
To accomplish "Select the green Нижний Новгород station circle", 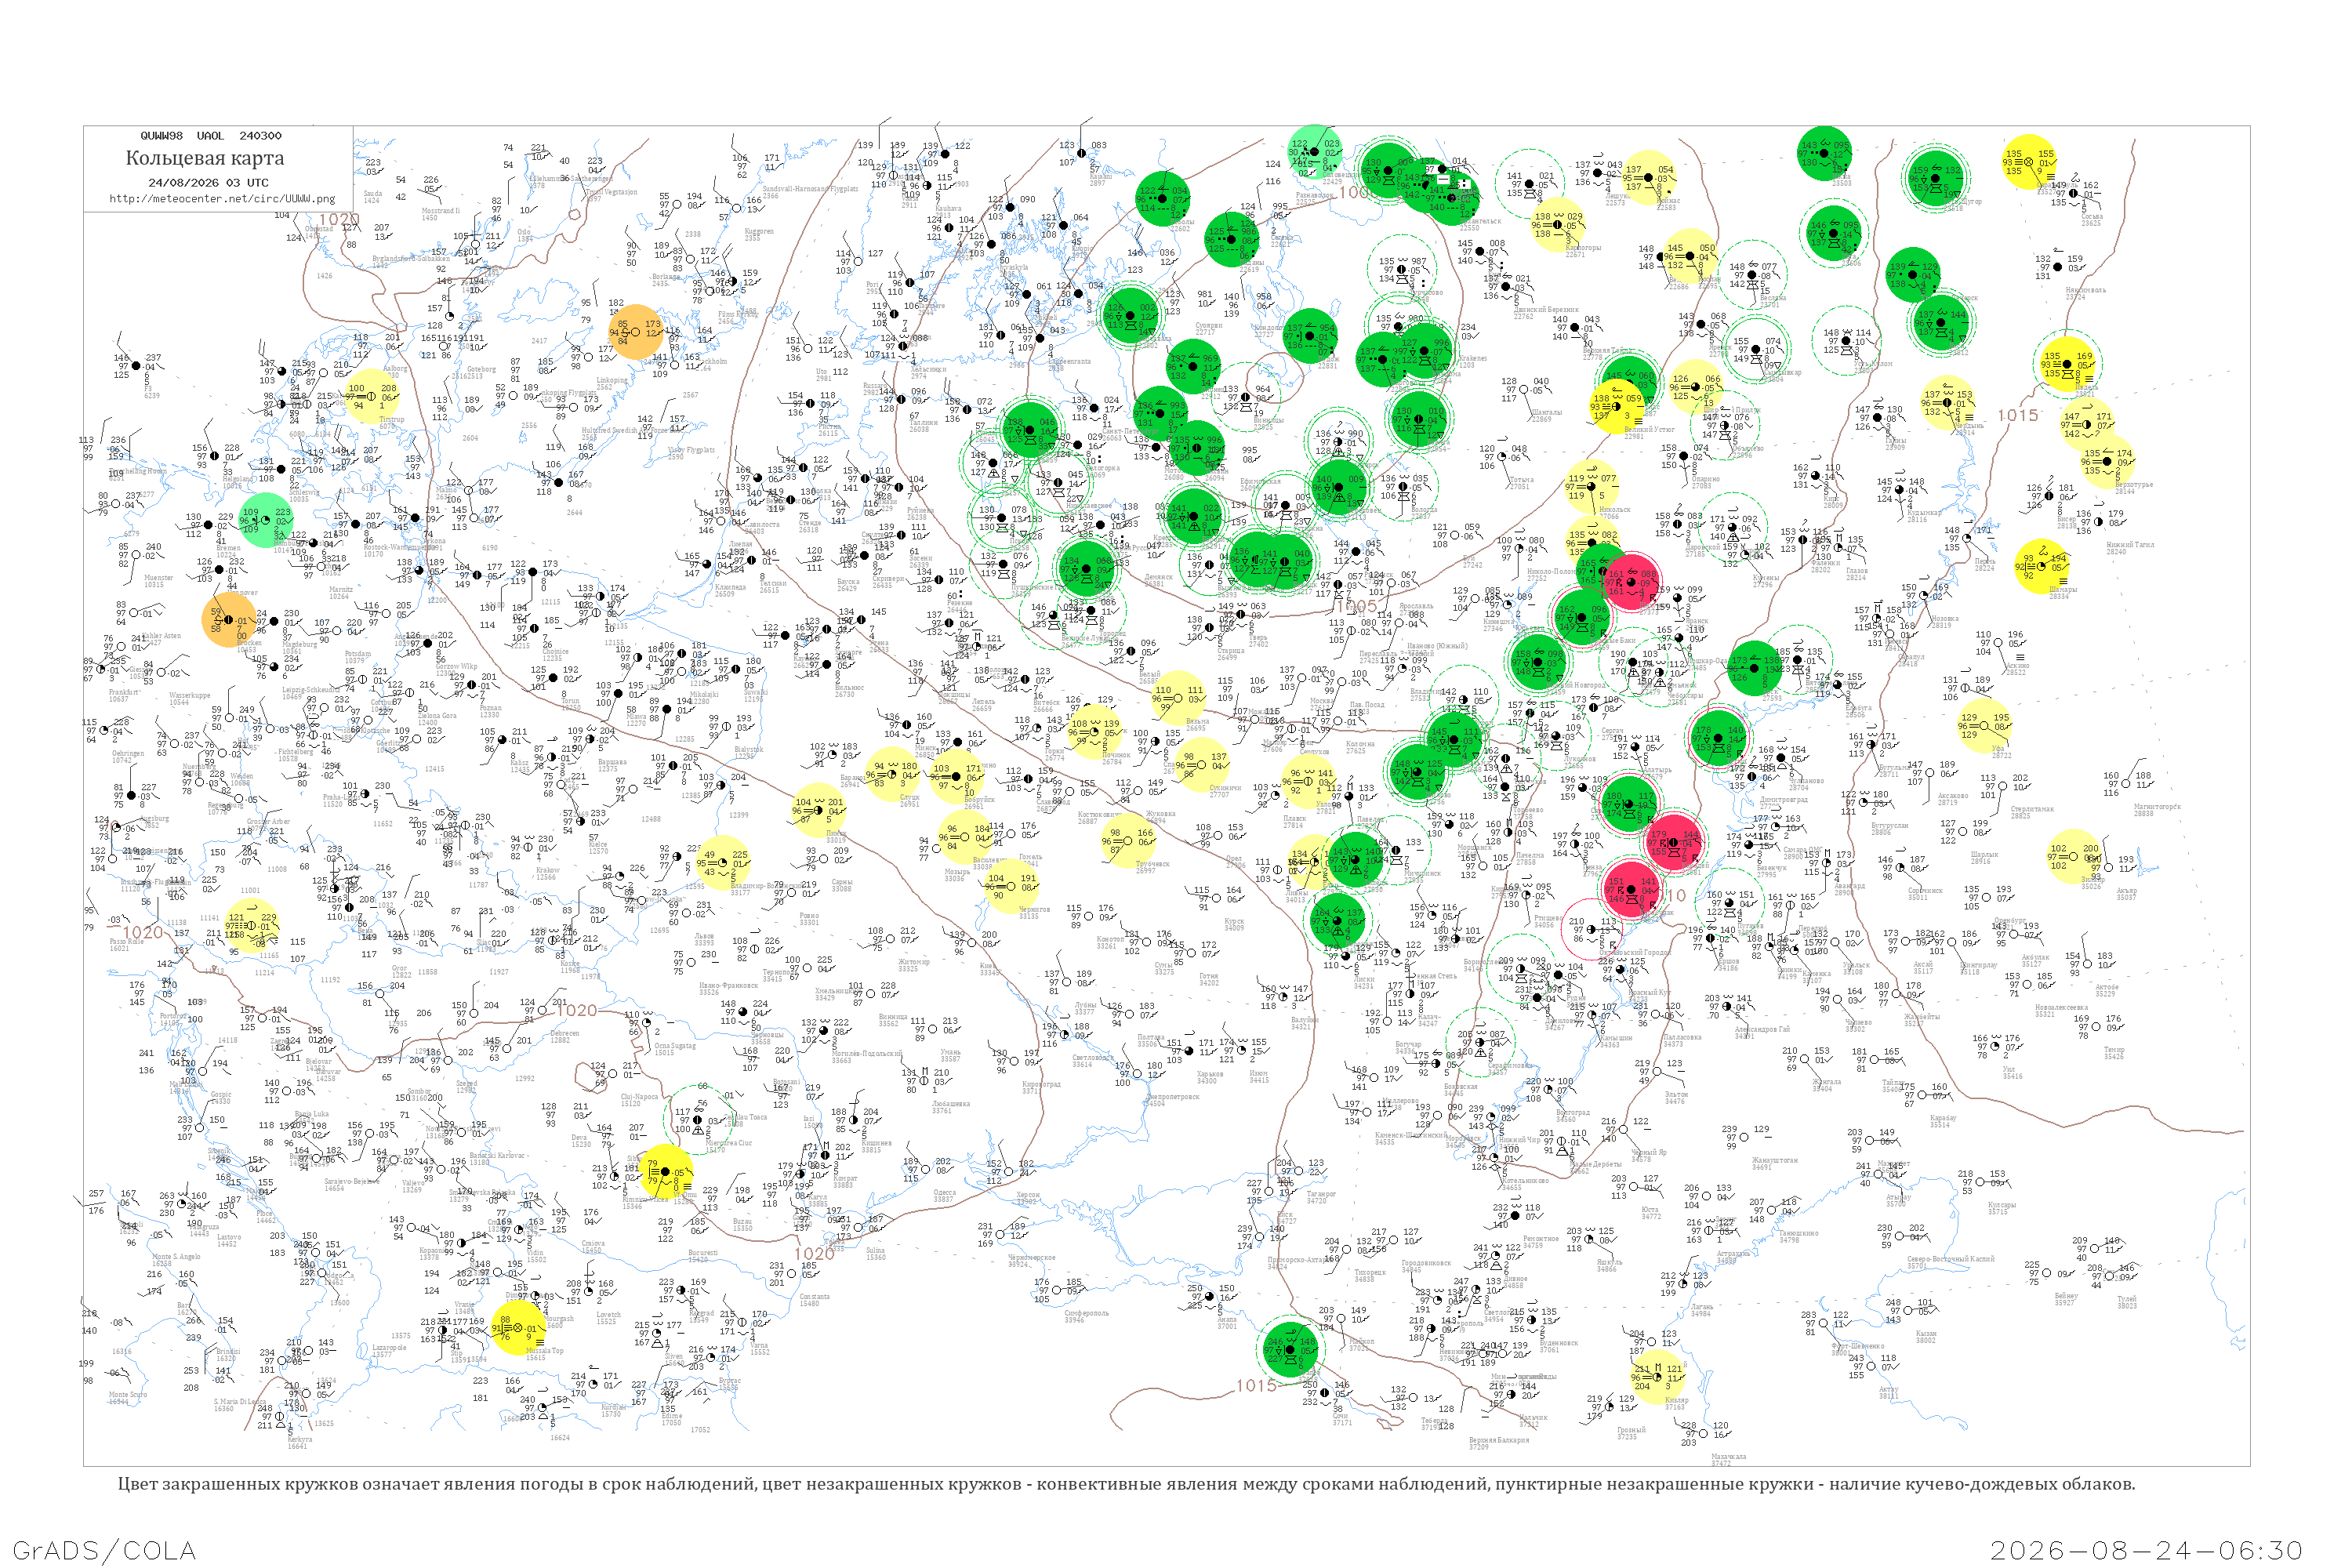I will coord(1538,661).
